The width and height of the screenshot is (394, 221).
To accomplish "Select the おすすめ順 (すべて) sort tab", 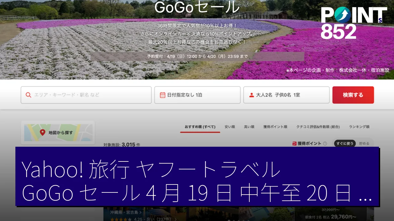I will 200,127.
